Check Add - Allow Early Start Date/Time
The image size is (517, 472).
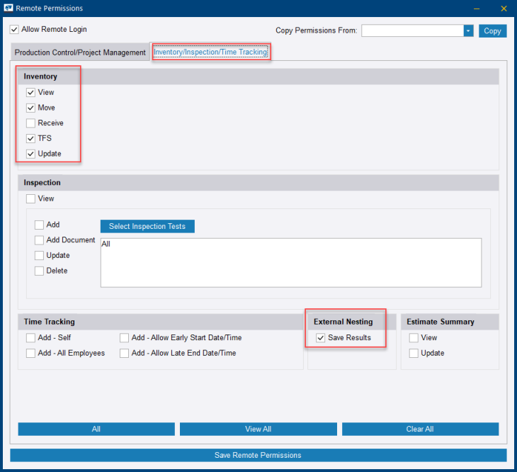click(124, 338)
